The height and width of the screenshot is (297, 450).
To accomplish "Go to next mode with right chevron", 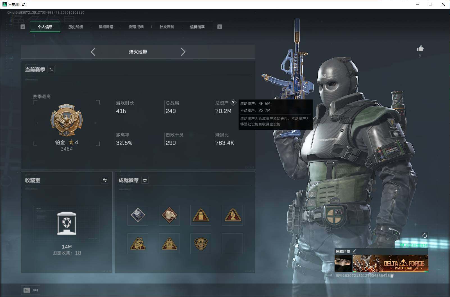I will 183,52.
